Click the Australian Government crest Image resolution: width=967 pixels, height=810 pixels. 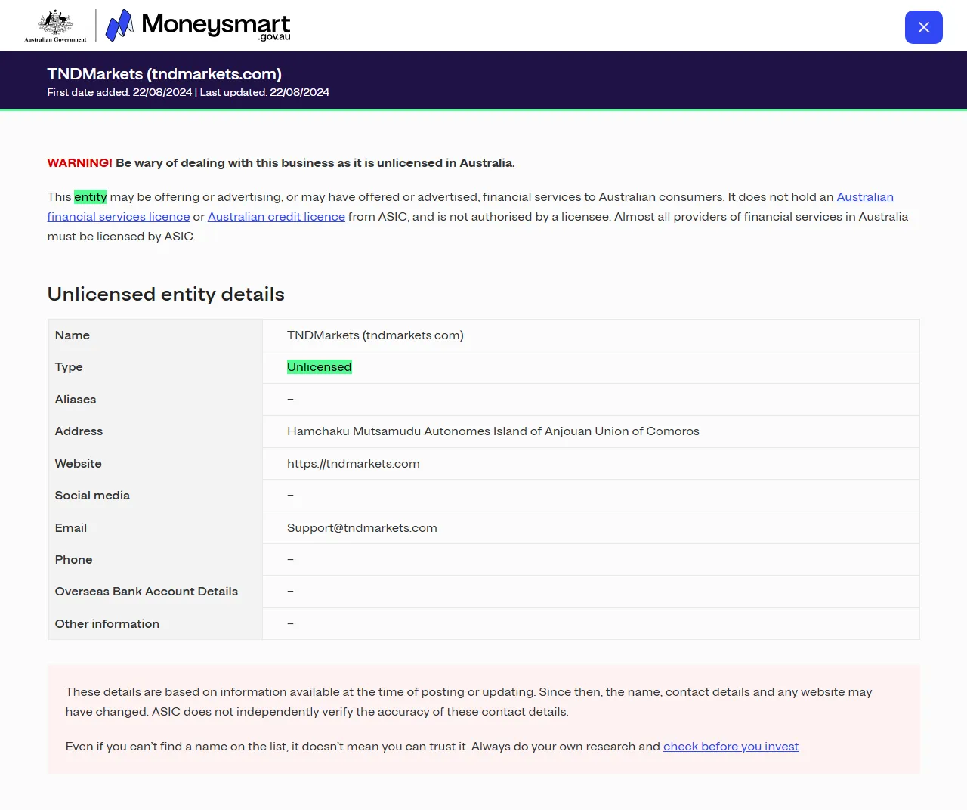click(55, 26)
